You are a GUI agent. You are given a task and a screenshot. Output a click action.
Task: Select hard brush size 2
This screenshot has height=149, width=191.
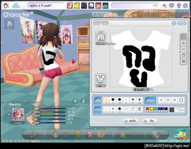pos(106,100)
